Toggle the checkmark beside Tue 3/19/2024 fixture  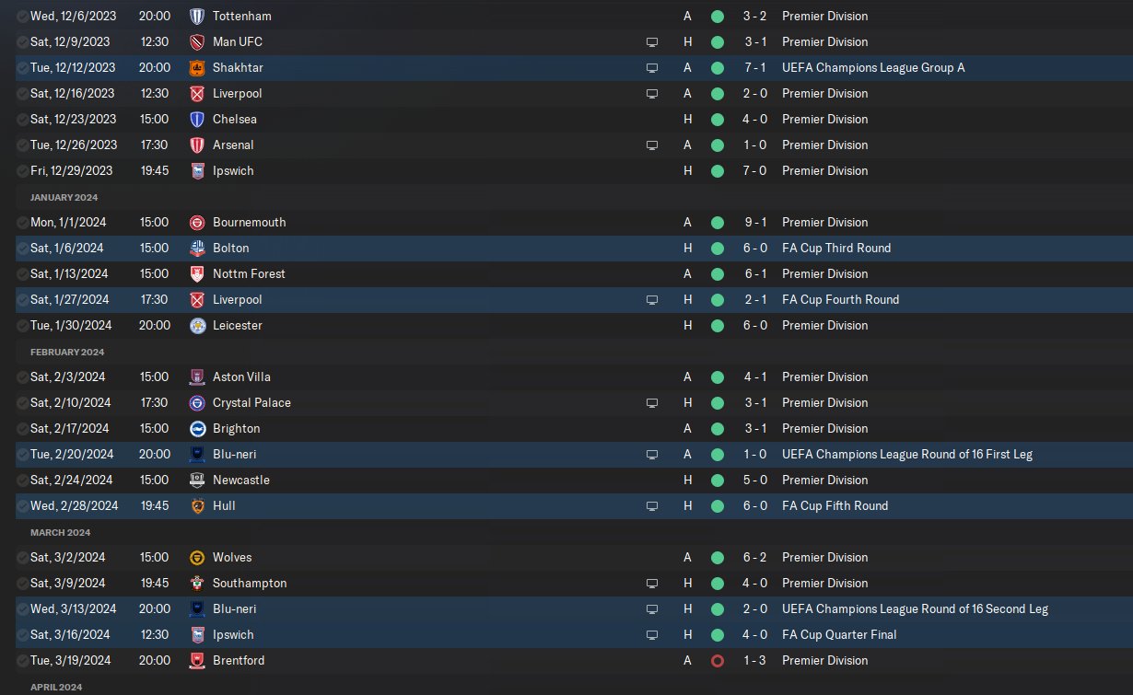click(x=22, y=660)
